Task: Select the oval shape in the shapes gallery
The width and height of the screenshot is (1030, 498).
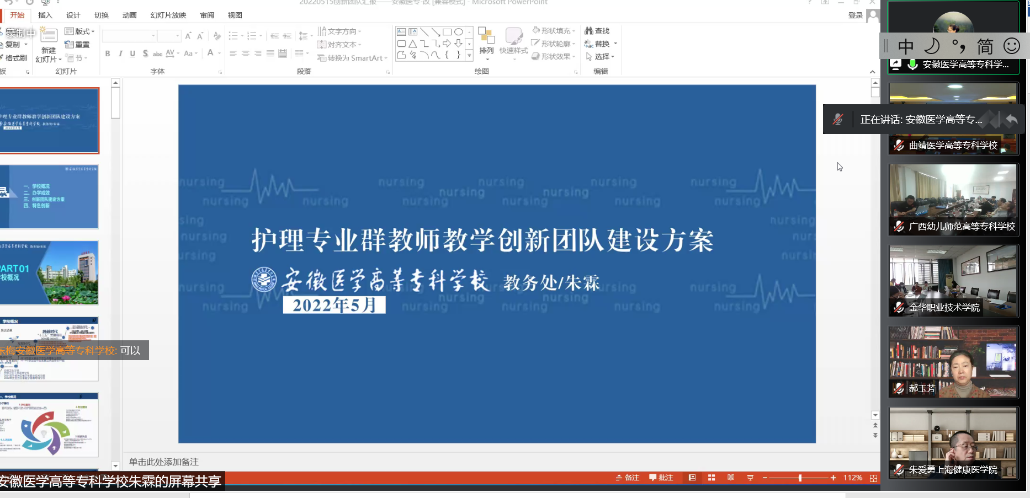Action: (x=458, y=32)
